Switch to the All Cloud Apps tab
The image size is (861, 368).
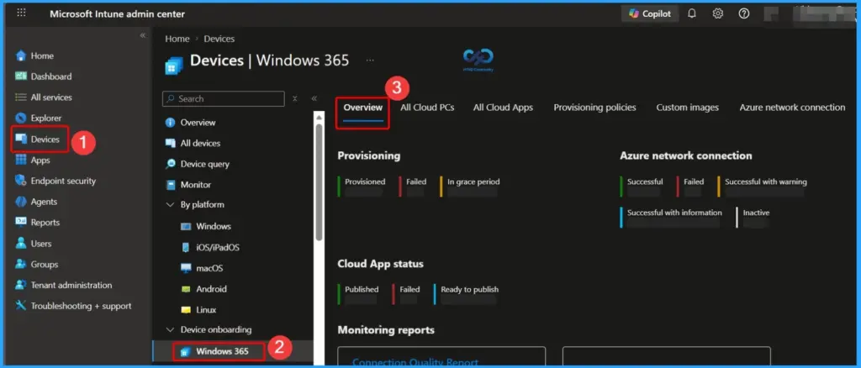(x=503, y=108)
